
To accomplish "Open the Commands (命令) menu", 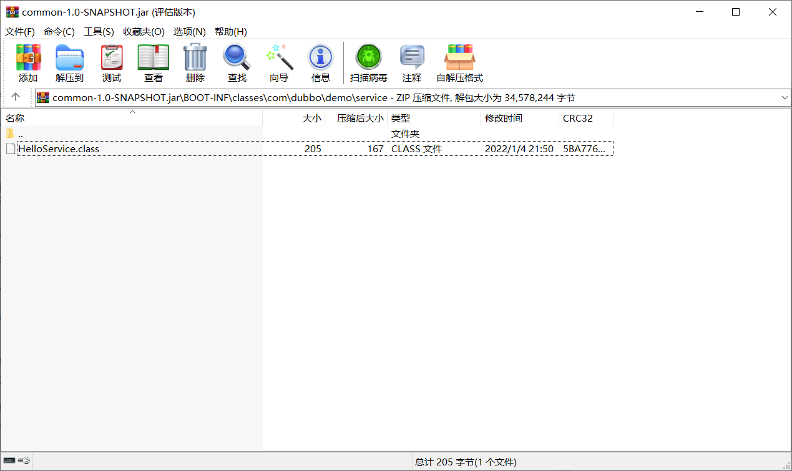I will pyautogui.click(x=59, y=32).
